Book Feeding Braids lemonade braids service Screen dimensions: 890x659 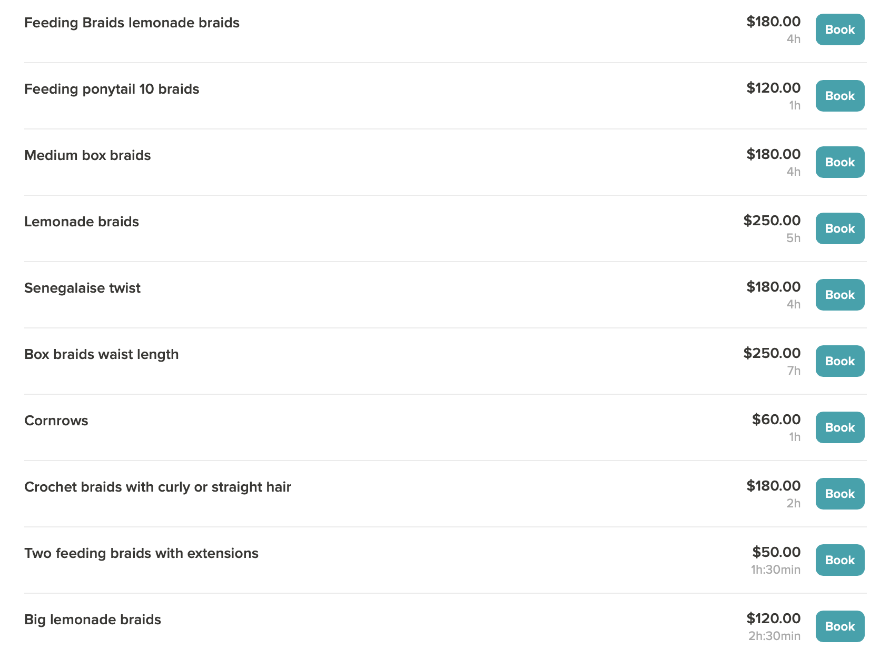tap(840, 29)
